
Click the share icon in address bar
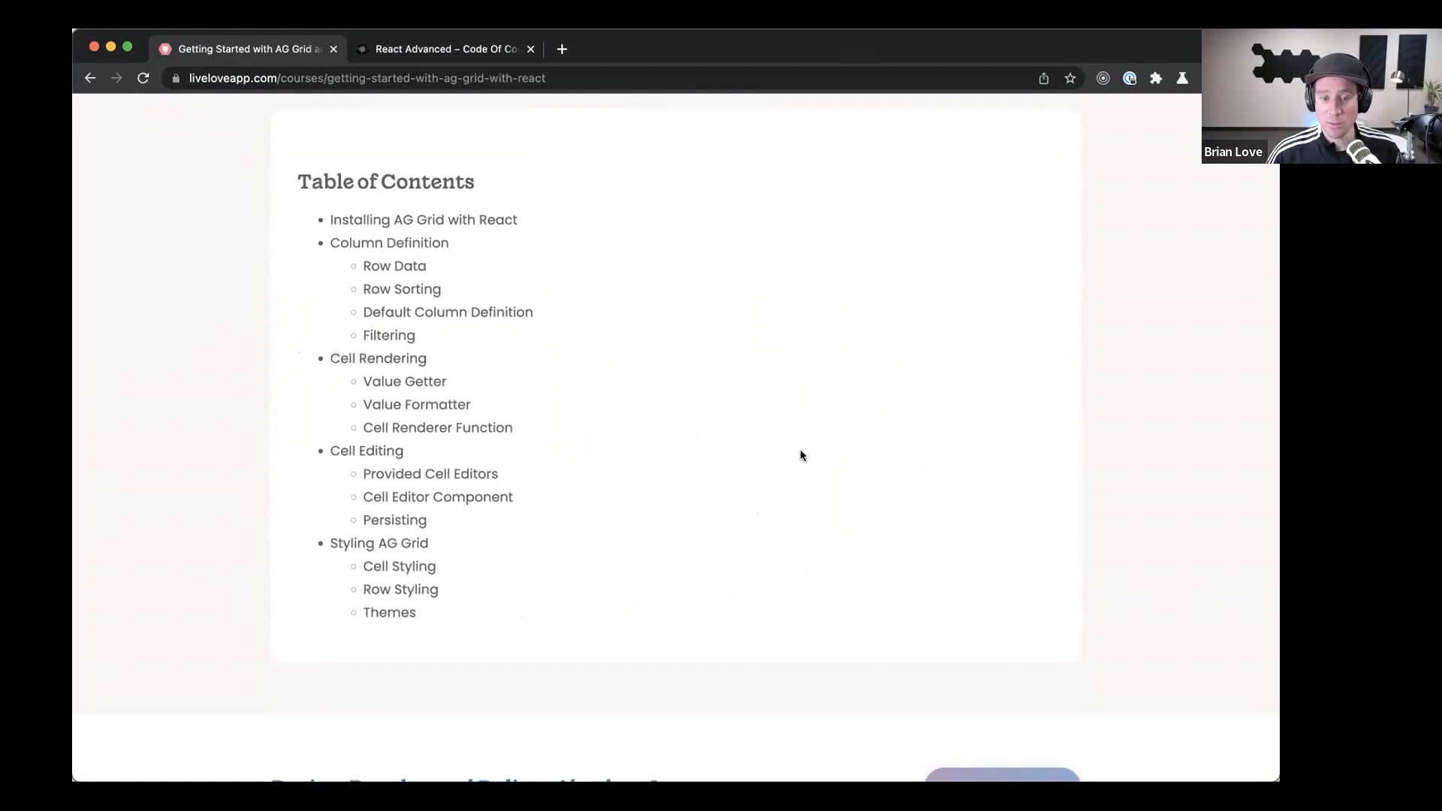tap(1043, 78)
